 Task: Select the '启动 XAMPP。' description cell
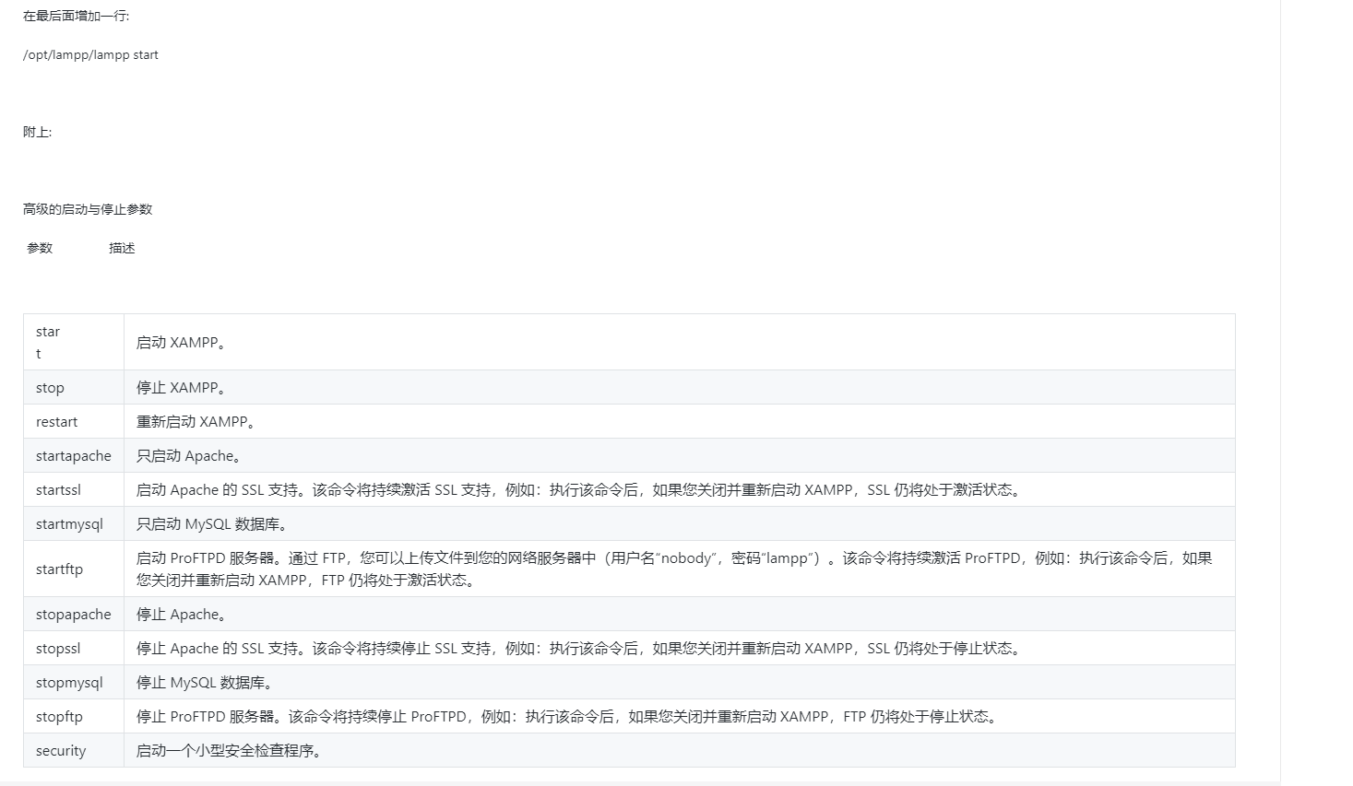coord(680,343)
